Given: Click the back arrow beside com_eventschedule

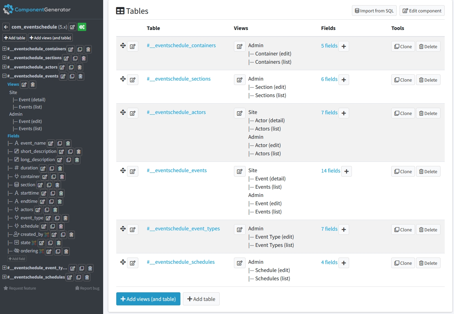Looking at the screenshot, I should (6, 27).
